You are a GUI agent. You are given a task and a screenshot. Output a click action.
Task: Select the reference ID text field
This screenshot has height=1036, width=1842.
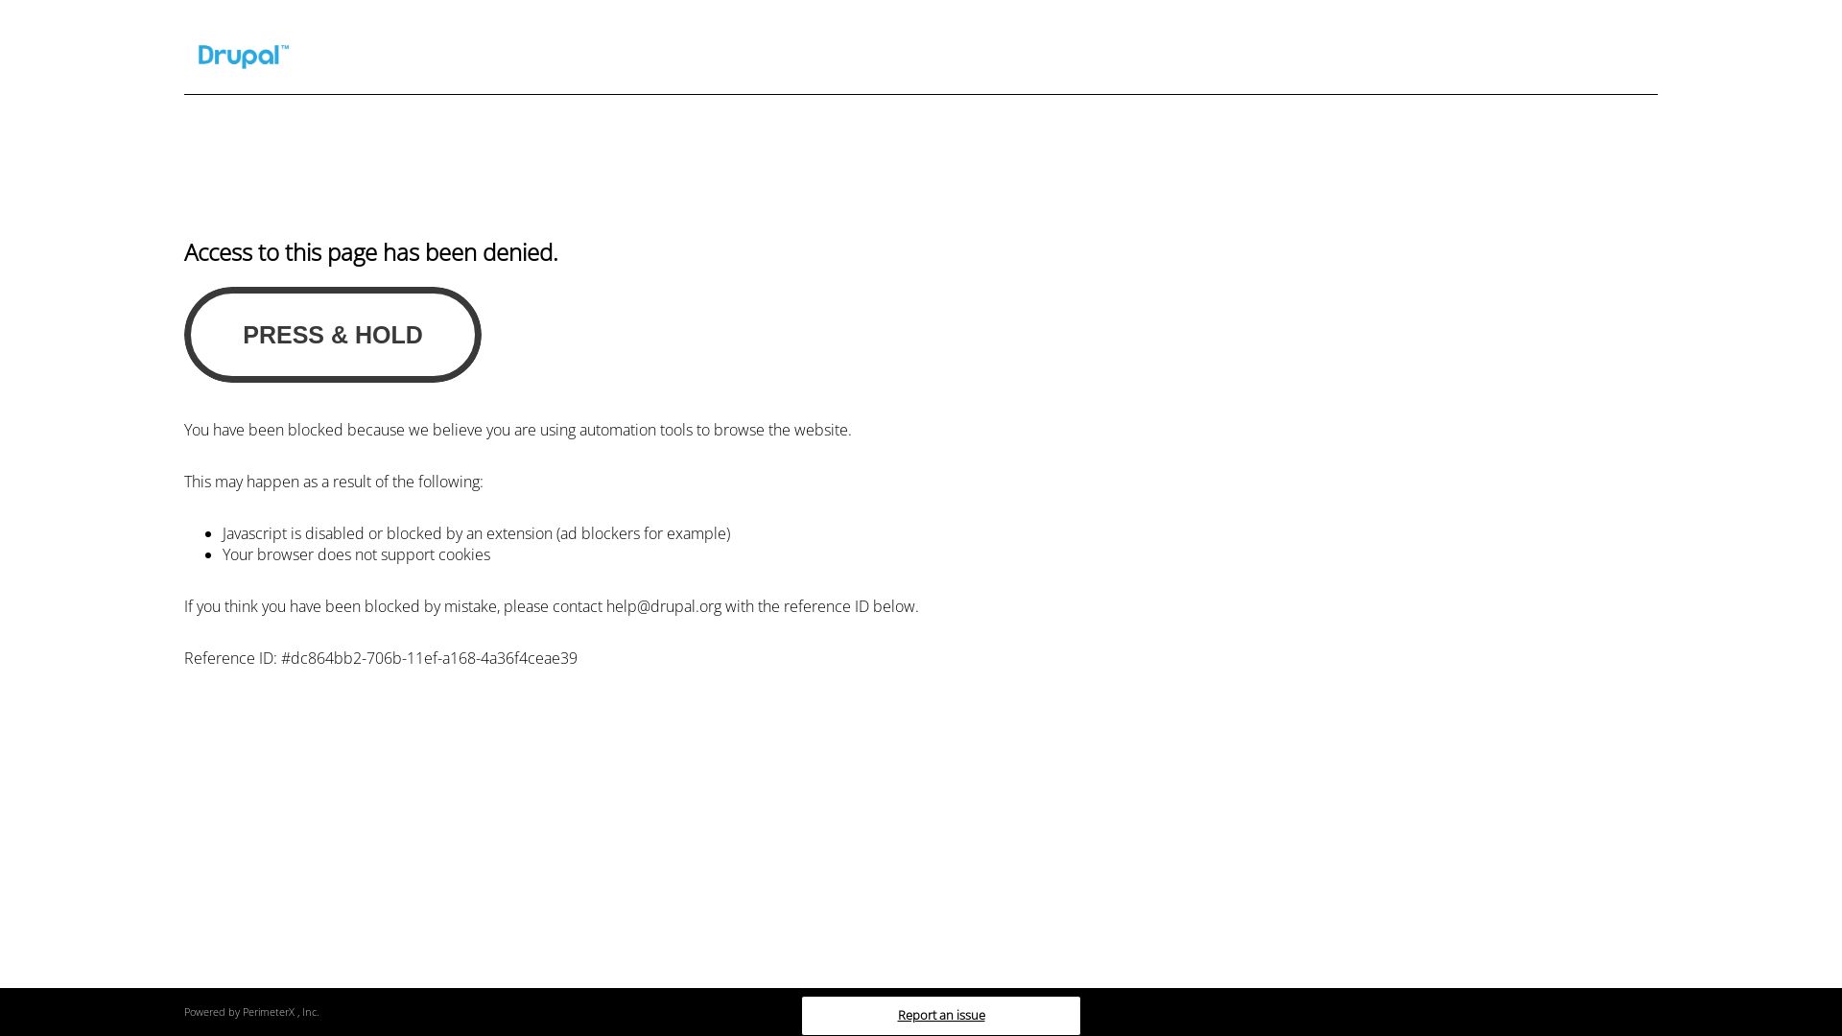click(x=380, y=658)
